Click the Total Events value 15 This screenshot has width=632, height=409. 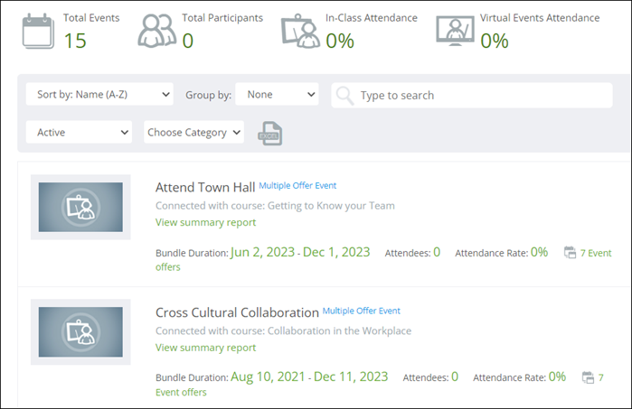coord(75,41)
